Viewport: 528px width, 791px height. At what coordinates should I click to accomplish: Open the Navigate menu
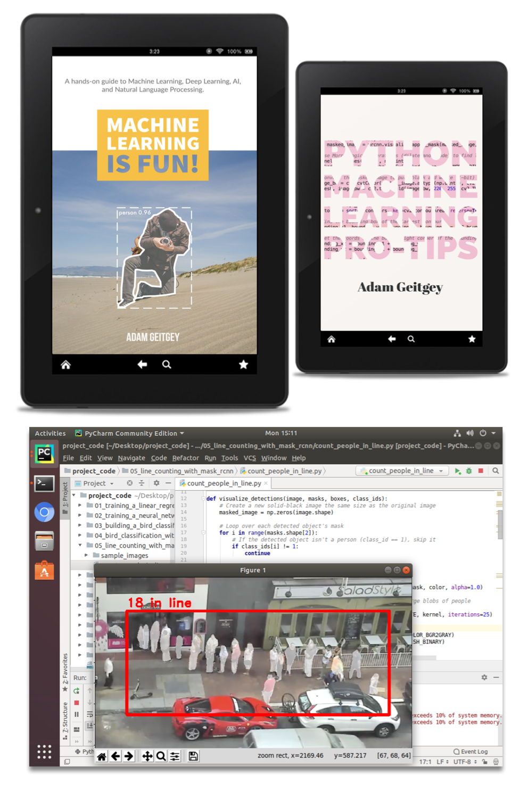(x=131, y=458)
